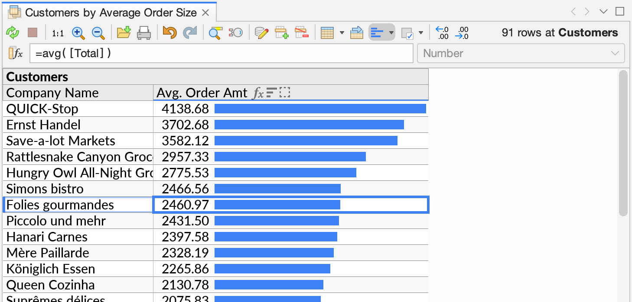
Task: Open the table view dropdown arrow
Action: point(342,32)
